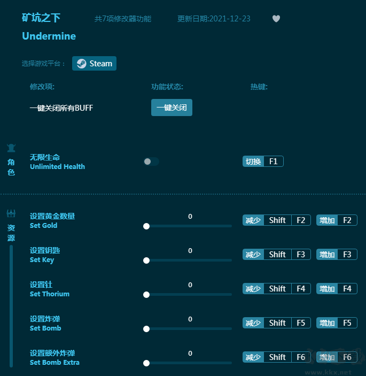Click the 共7项修改器功能 text
366x376 pixels.
(123, 19)
